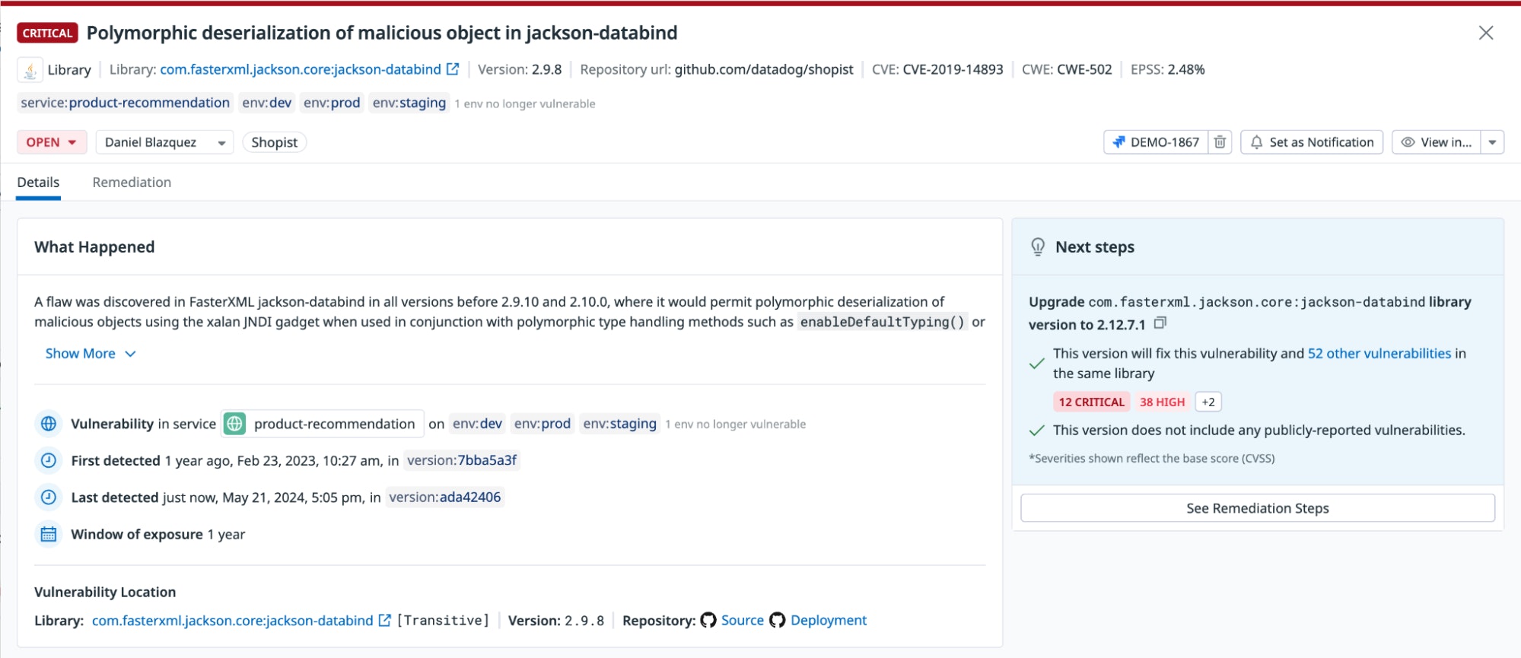Open com.fasterxml.jackson.core:jackson-databind link in header

(x=301, y=69)
